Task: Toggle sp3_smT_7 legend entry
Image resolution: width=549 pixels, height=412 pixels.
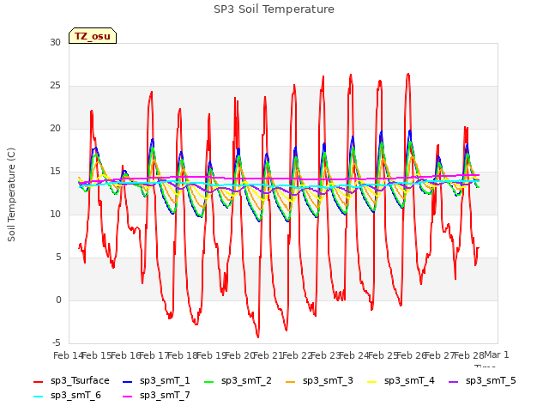Action: (x=156, y=396)
